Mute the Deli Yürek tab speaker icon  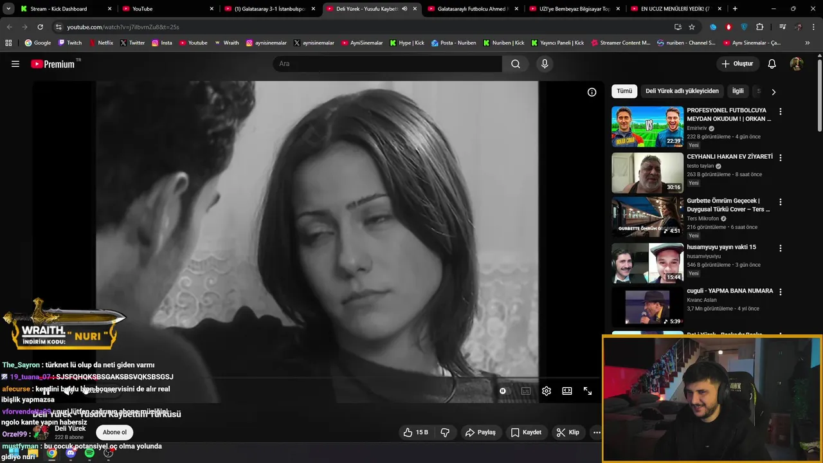(x=404, y=9)
